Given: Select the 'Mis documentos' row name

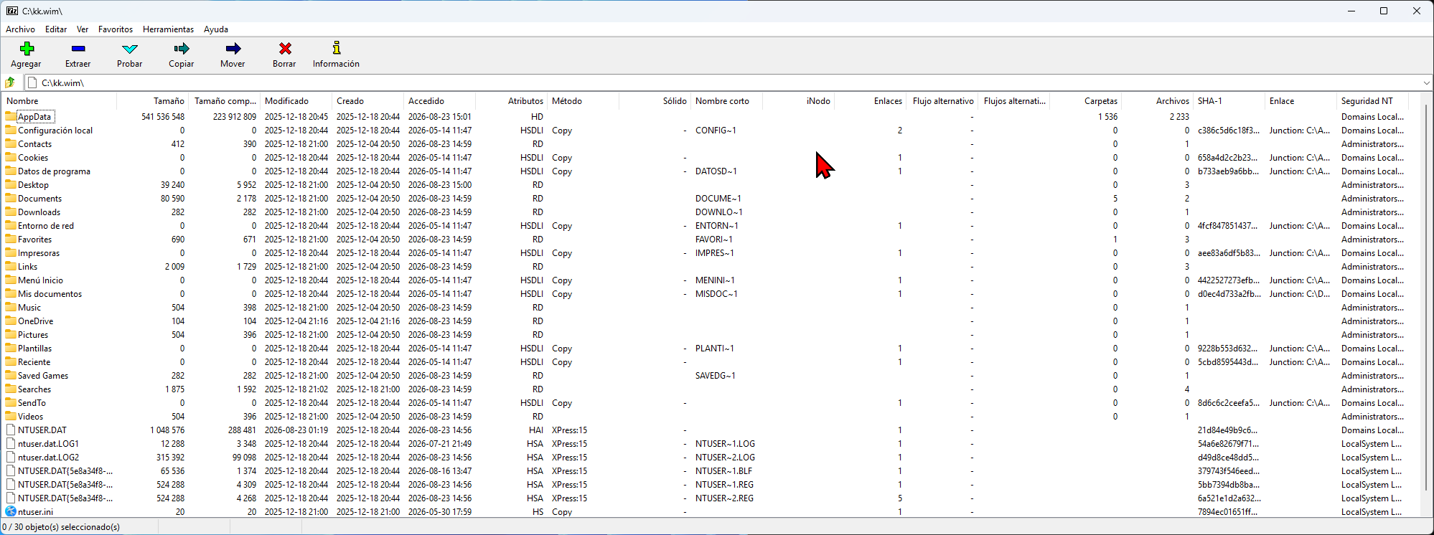Looking at the screenshot, I should (x=50, y=294).
